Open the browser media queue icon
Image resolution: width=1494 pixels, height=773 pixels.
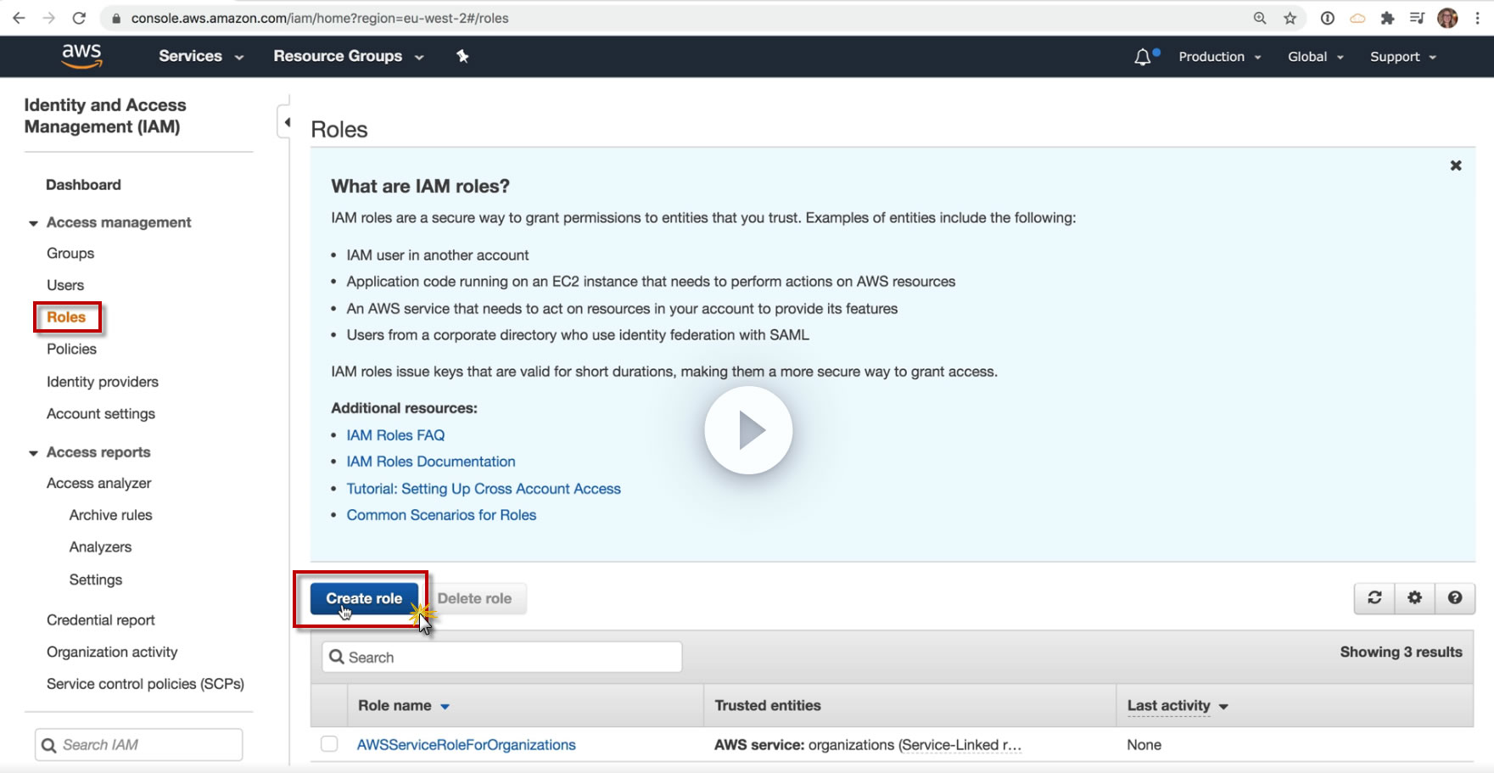pyautogui.click(x=1417, y=18)
